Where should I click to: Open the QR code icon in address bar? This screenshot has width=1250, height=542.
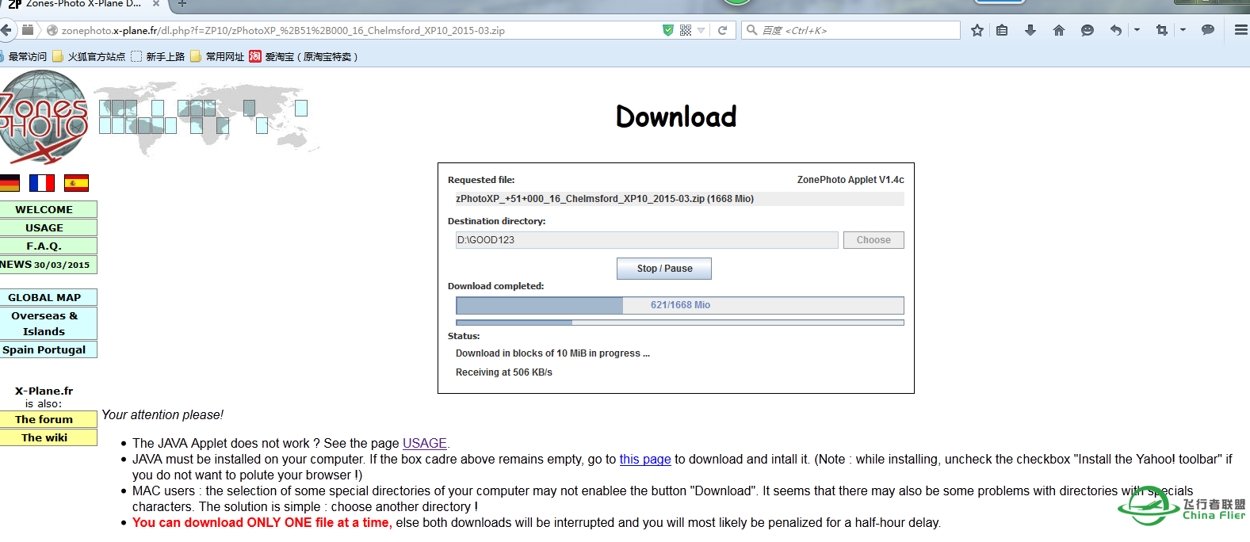coord(686,30)
